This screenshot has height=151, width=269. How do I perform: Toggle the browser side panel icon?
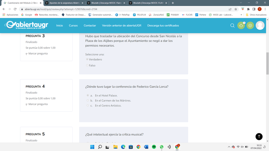[x=254, y=9]
